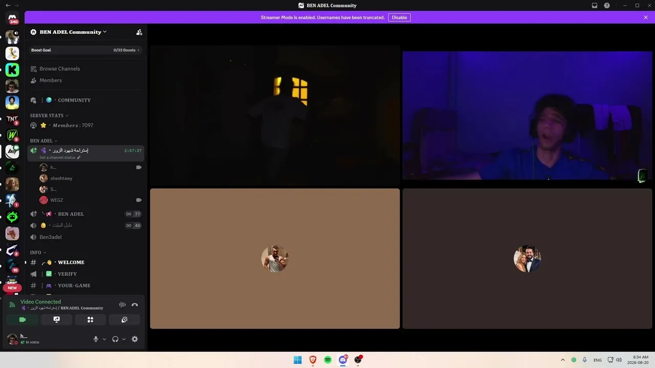Viewport: 655px width, 368px height.
Task: Start an activity
Action: click(x=91, y=319)
